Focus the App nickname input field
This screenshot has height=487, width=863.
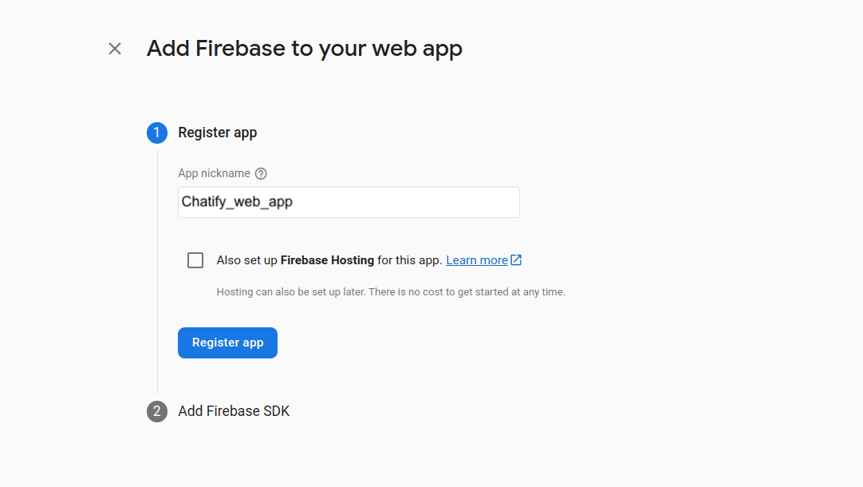tap(349, 202)
